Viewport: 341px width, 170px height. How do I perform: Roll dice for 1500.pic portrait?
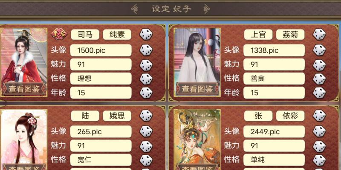(x=146, y=50)
